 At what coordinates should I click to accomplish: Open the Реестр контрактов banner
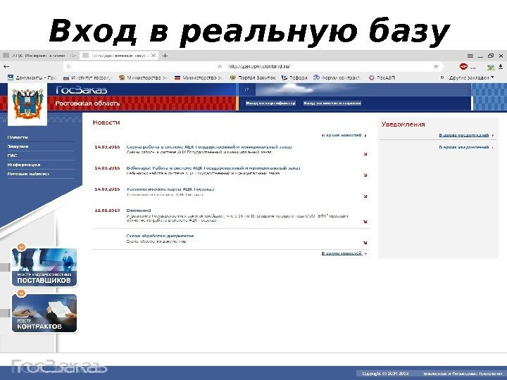click(x=44, y=313)
